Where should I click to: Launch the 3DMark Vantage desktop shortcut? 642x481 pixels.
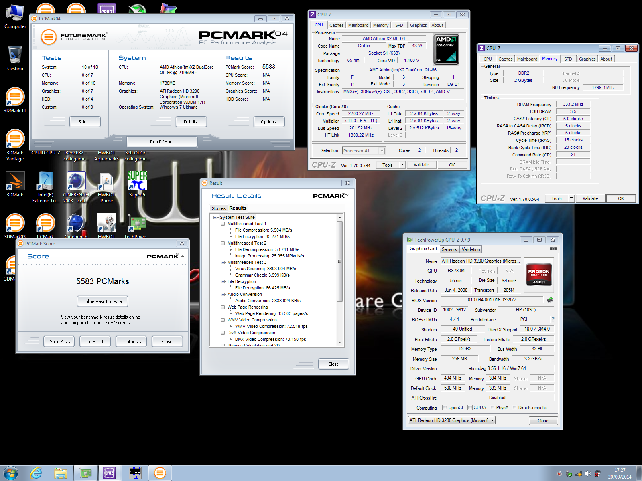(x=15, y=145)
